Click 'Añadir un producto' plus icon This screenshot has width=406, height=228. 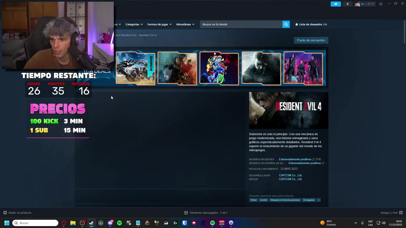[x=5, y=213]
